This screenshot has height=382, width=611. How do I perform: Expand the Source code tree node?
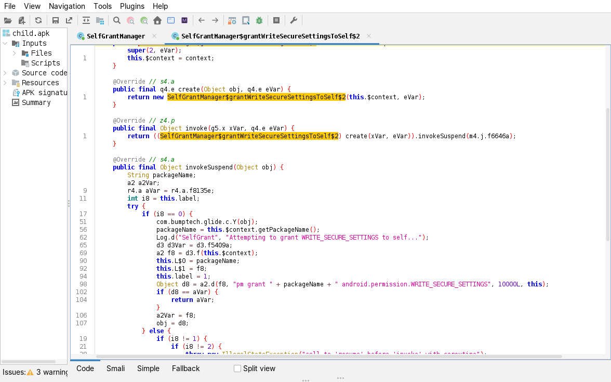click(x=5, y=73)
